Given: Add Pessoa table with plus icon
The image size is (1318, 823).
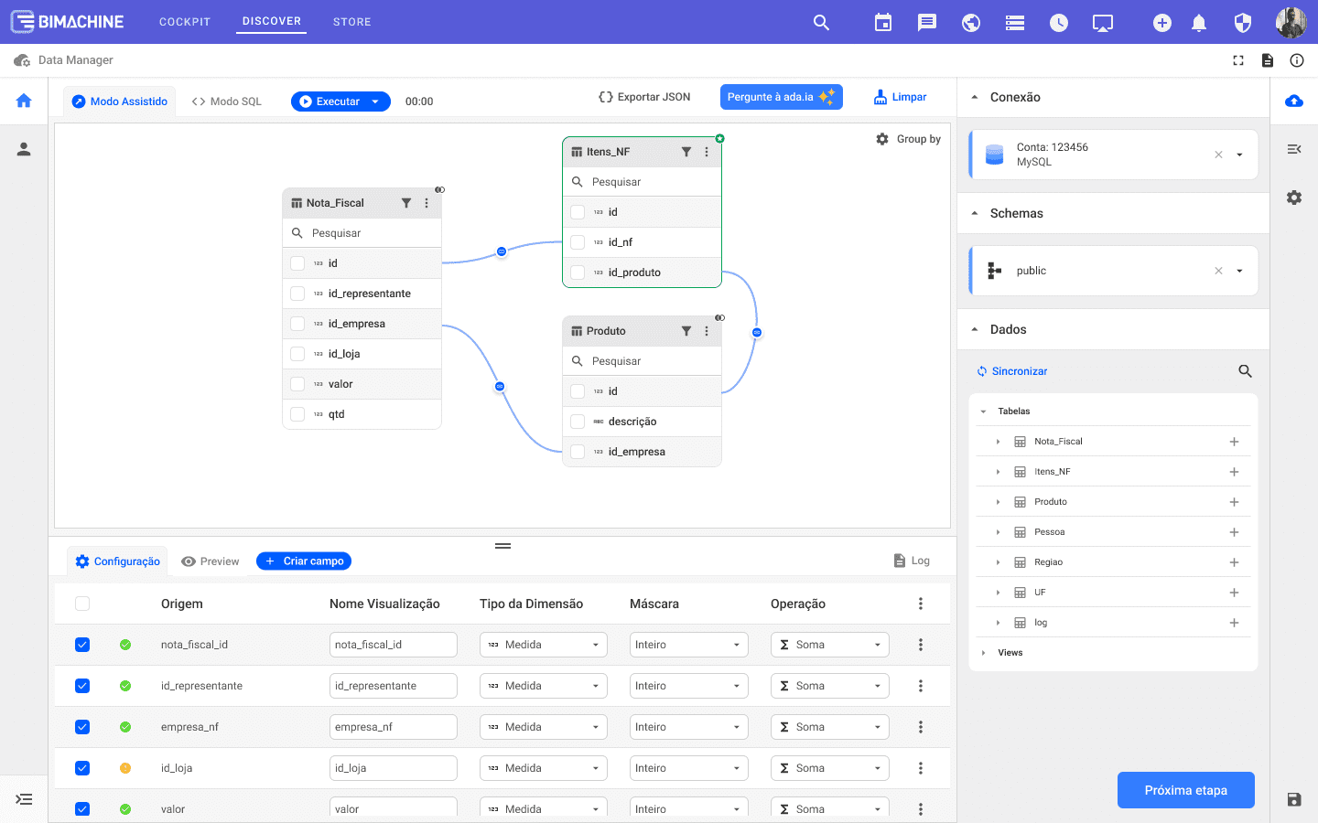Looking at the screenshot, I should 1234,532.
